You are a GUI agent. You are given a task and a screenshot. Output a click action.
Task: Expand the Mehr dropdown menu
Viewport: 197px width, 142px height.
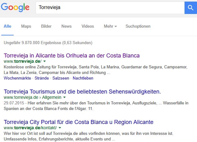(110, 26)
